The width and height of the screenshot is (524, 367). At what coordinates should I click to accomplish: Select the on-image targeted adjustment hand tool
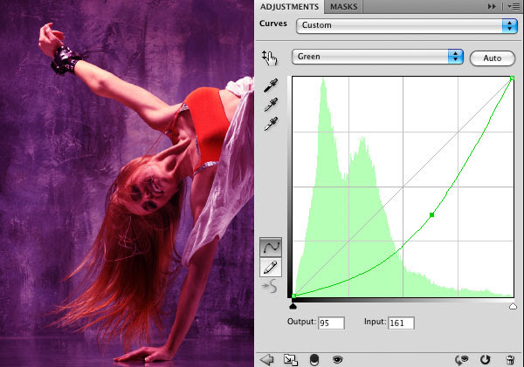coord(269,58)
